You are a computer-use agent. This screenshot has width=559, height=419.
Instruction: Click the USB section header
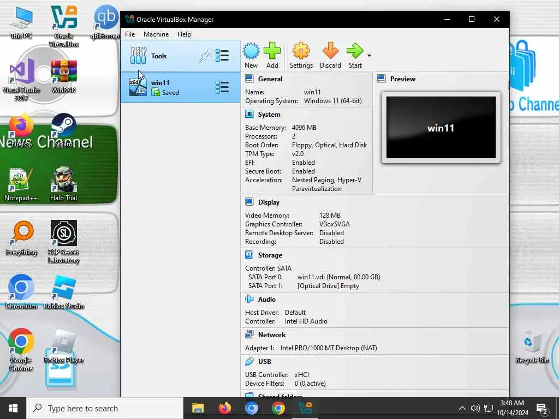tap(265, 361)
